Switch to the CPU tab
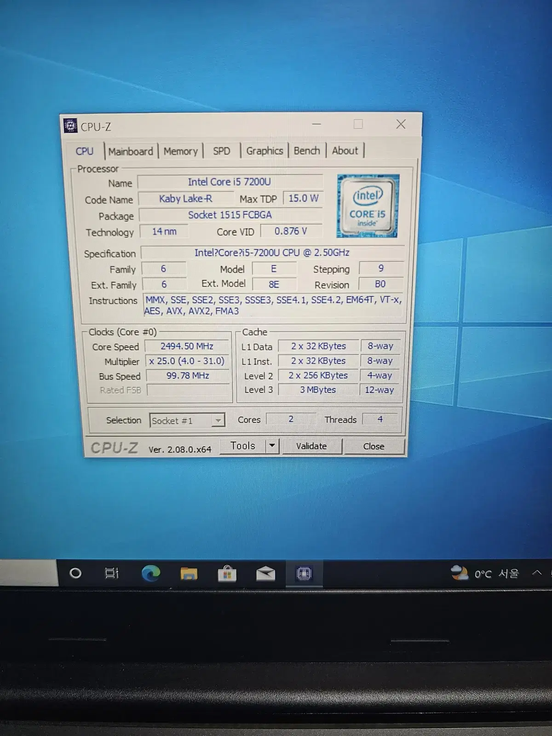 (85, 151)
